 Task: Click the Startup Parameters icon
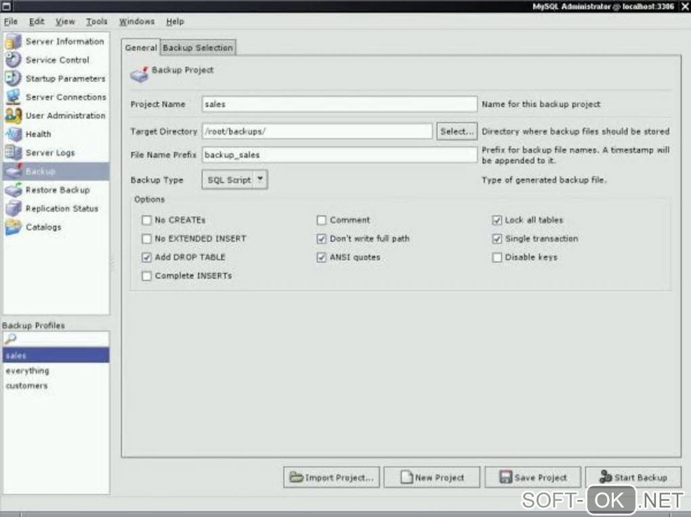(x=14, y=78)
